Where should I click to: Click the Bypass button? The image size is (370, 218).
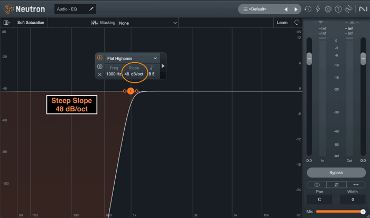(x=336, y=173)
